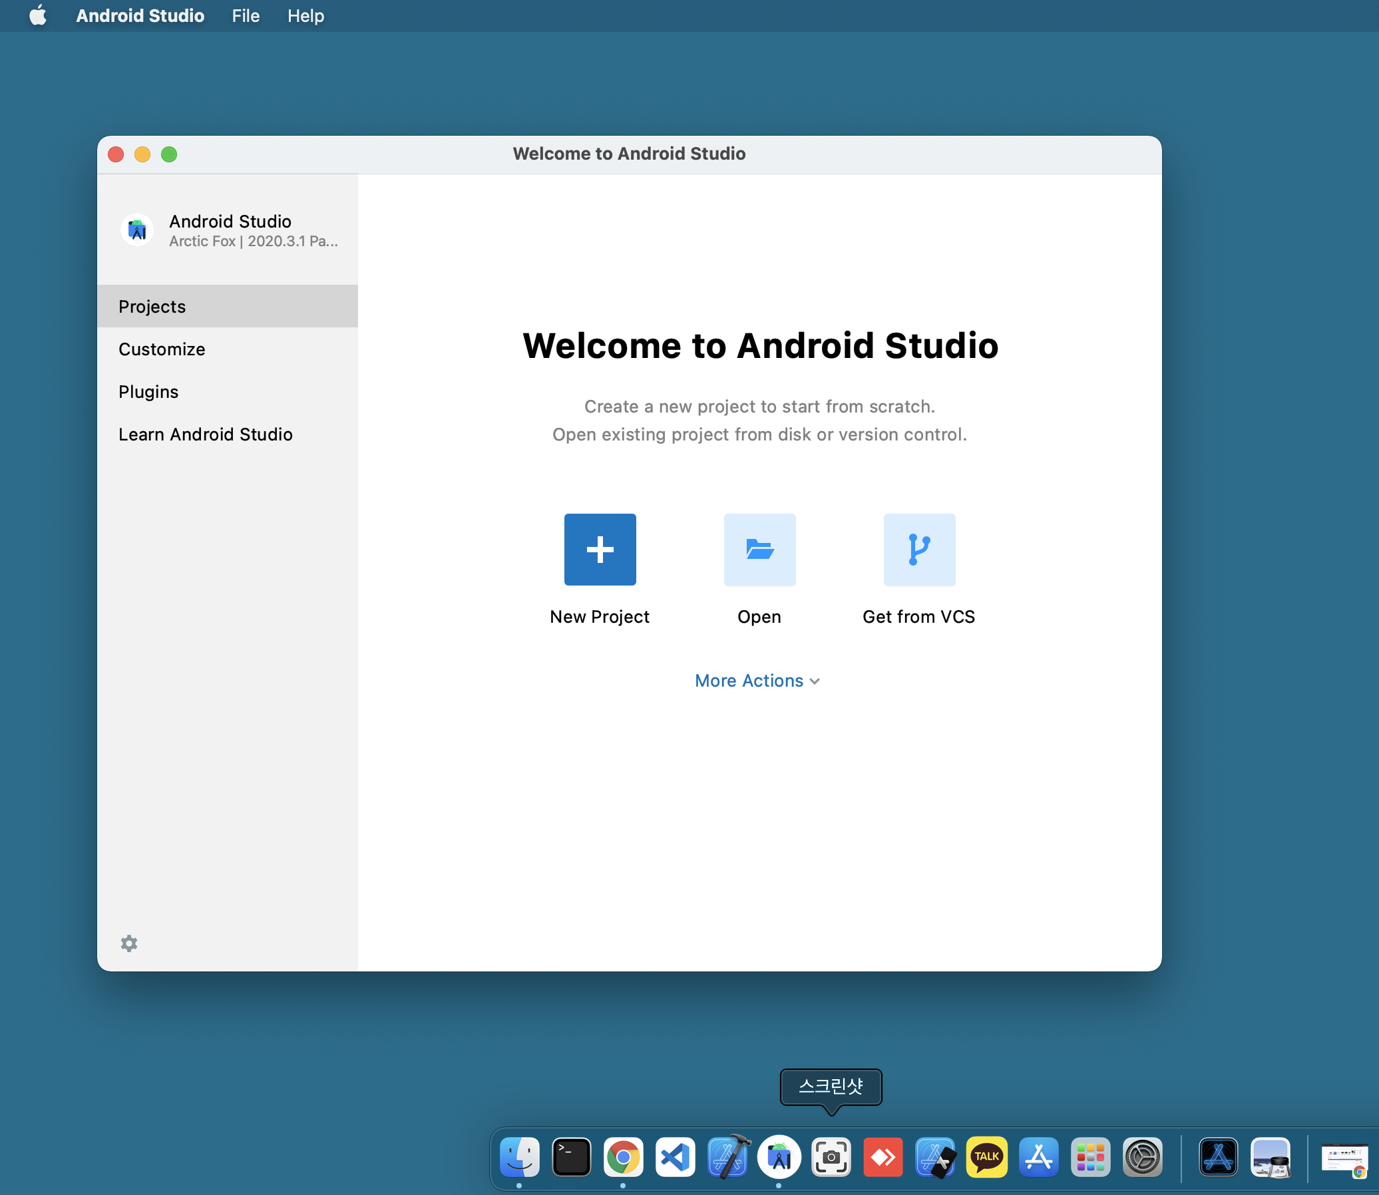This screenshot has width=1379, height=1195.
Task: Click the Get from VCS branch icon
Action: click(x=918, y=550)
